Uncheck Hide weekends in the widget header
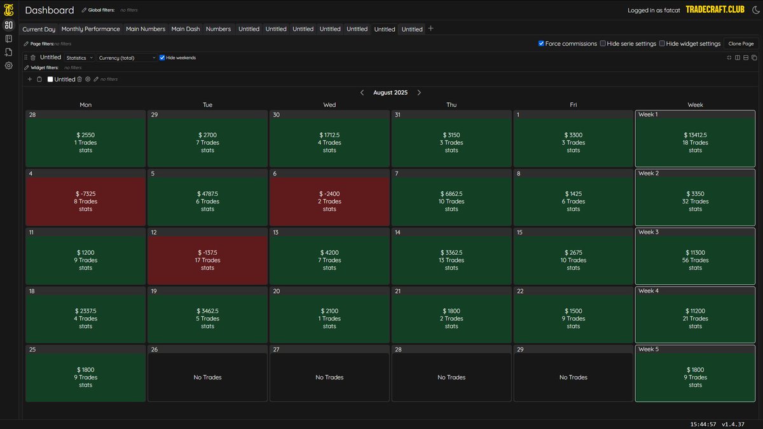 point(163,57)
